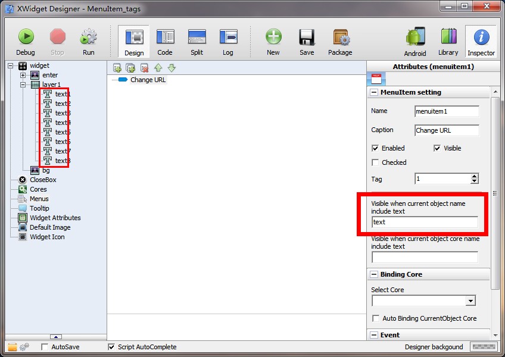Viewport: 505px width, 357px height.
Task: Open the Designer background swatch
Action: tap(483, 347)
